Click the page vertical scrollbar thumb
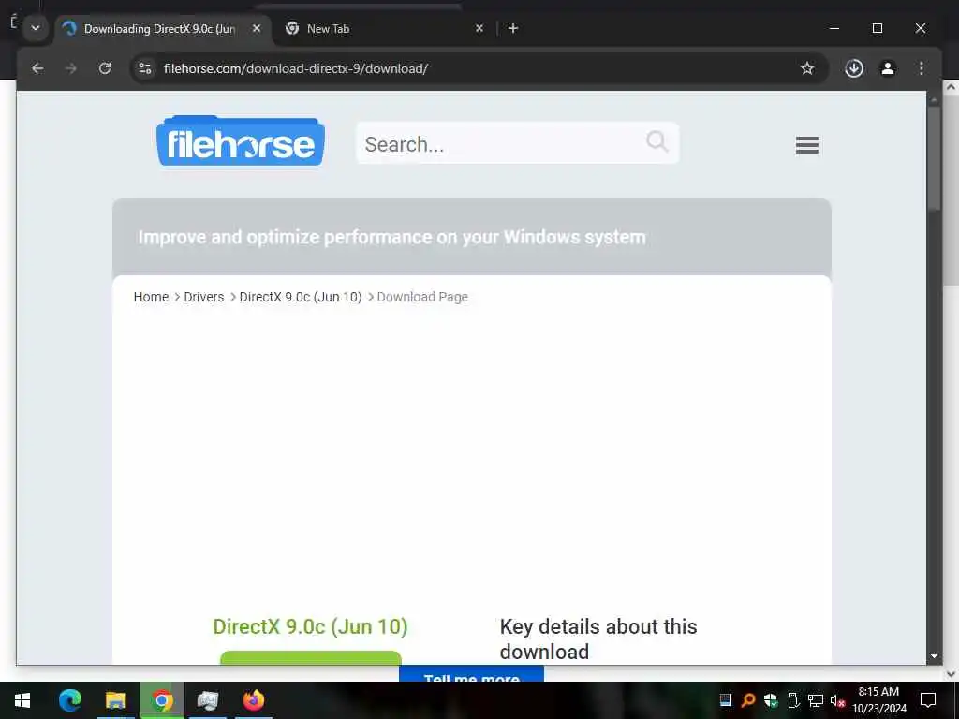 934,159
